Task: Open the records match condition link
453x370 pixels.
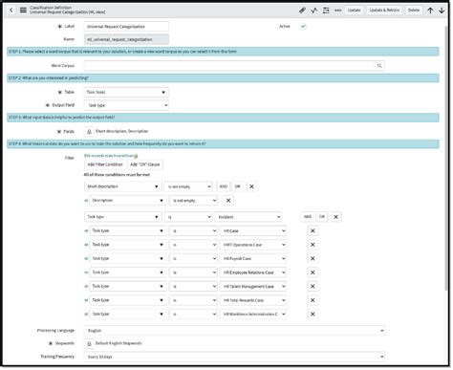Action: pyautogui.click(x=109, y=156)
